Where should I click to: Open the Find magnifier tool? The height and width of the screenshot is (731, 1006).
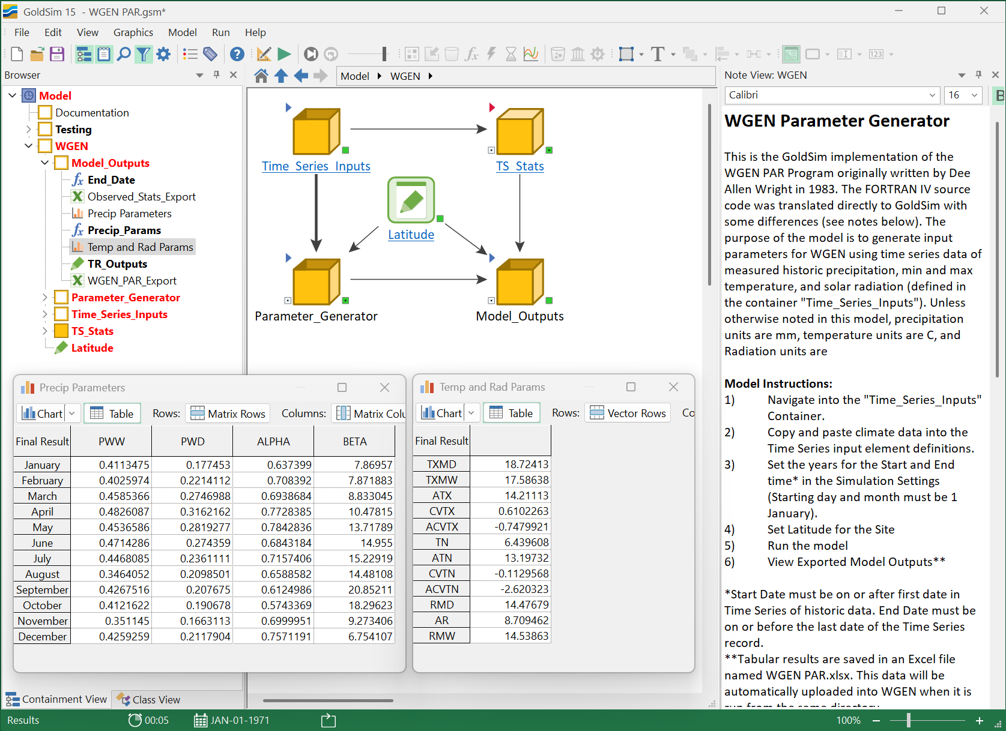pos(124,54)
